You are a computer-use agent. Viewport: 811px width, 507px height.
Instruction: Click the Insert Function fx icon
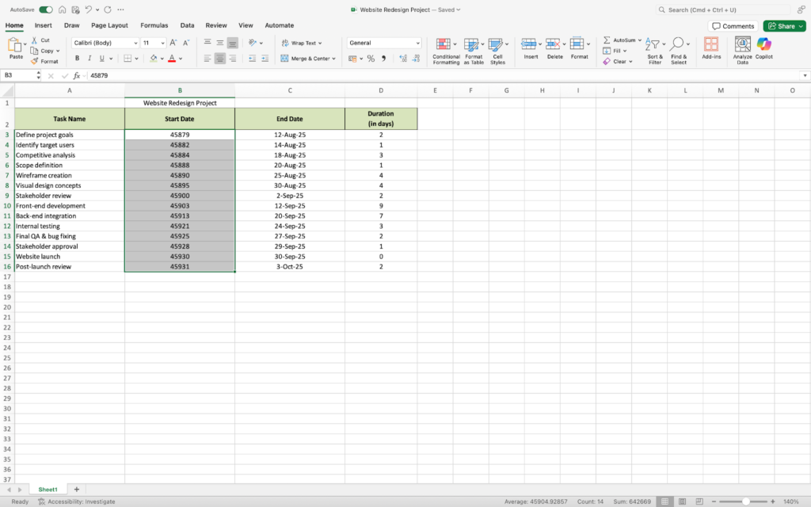77,75
